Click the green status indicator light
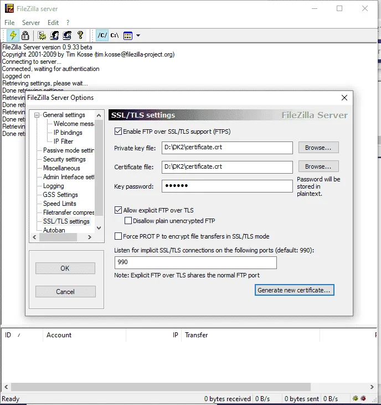The width and height of the screenshot is (381, 405). 356,398
